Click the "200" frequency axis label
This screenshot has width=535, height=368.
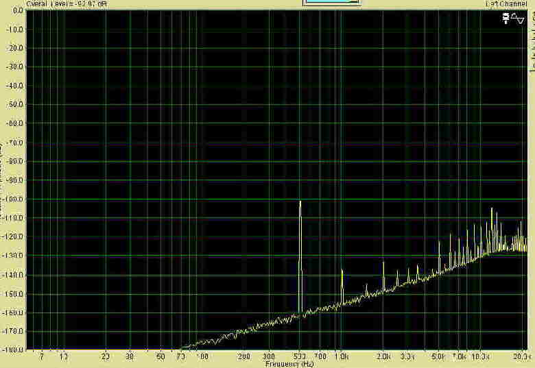(x=244, y=357)
